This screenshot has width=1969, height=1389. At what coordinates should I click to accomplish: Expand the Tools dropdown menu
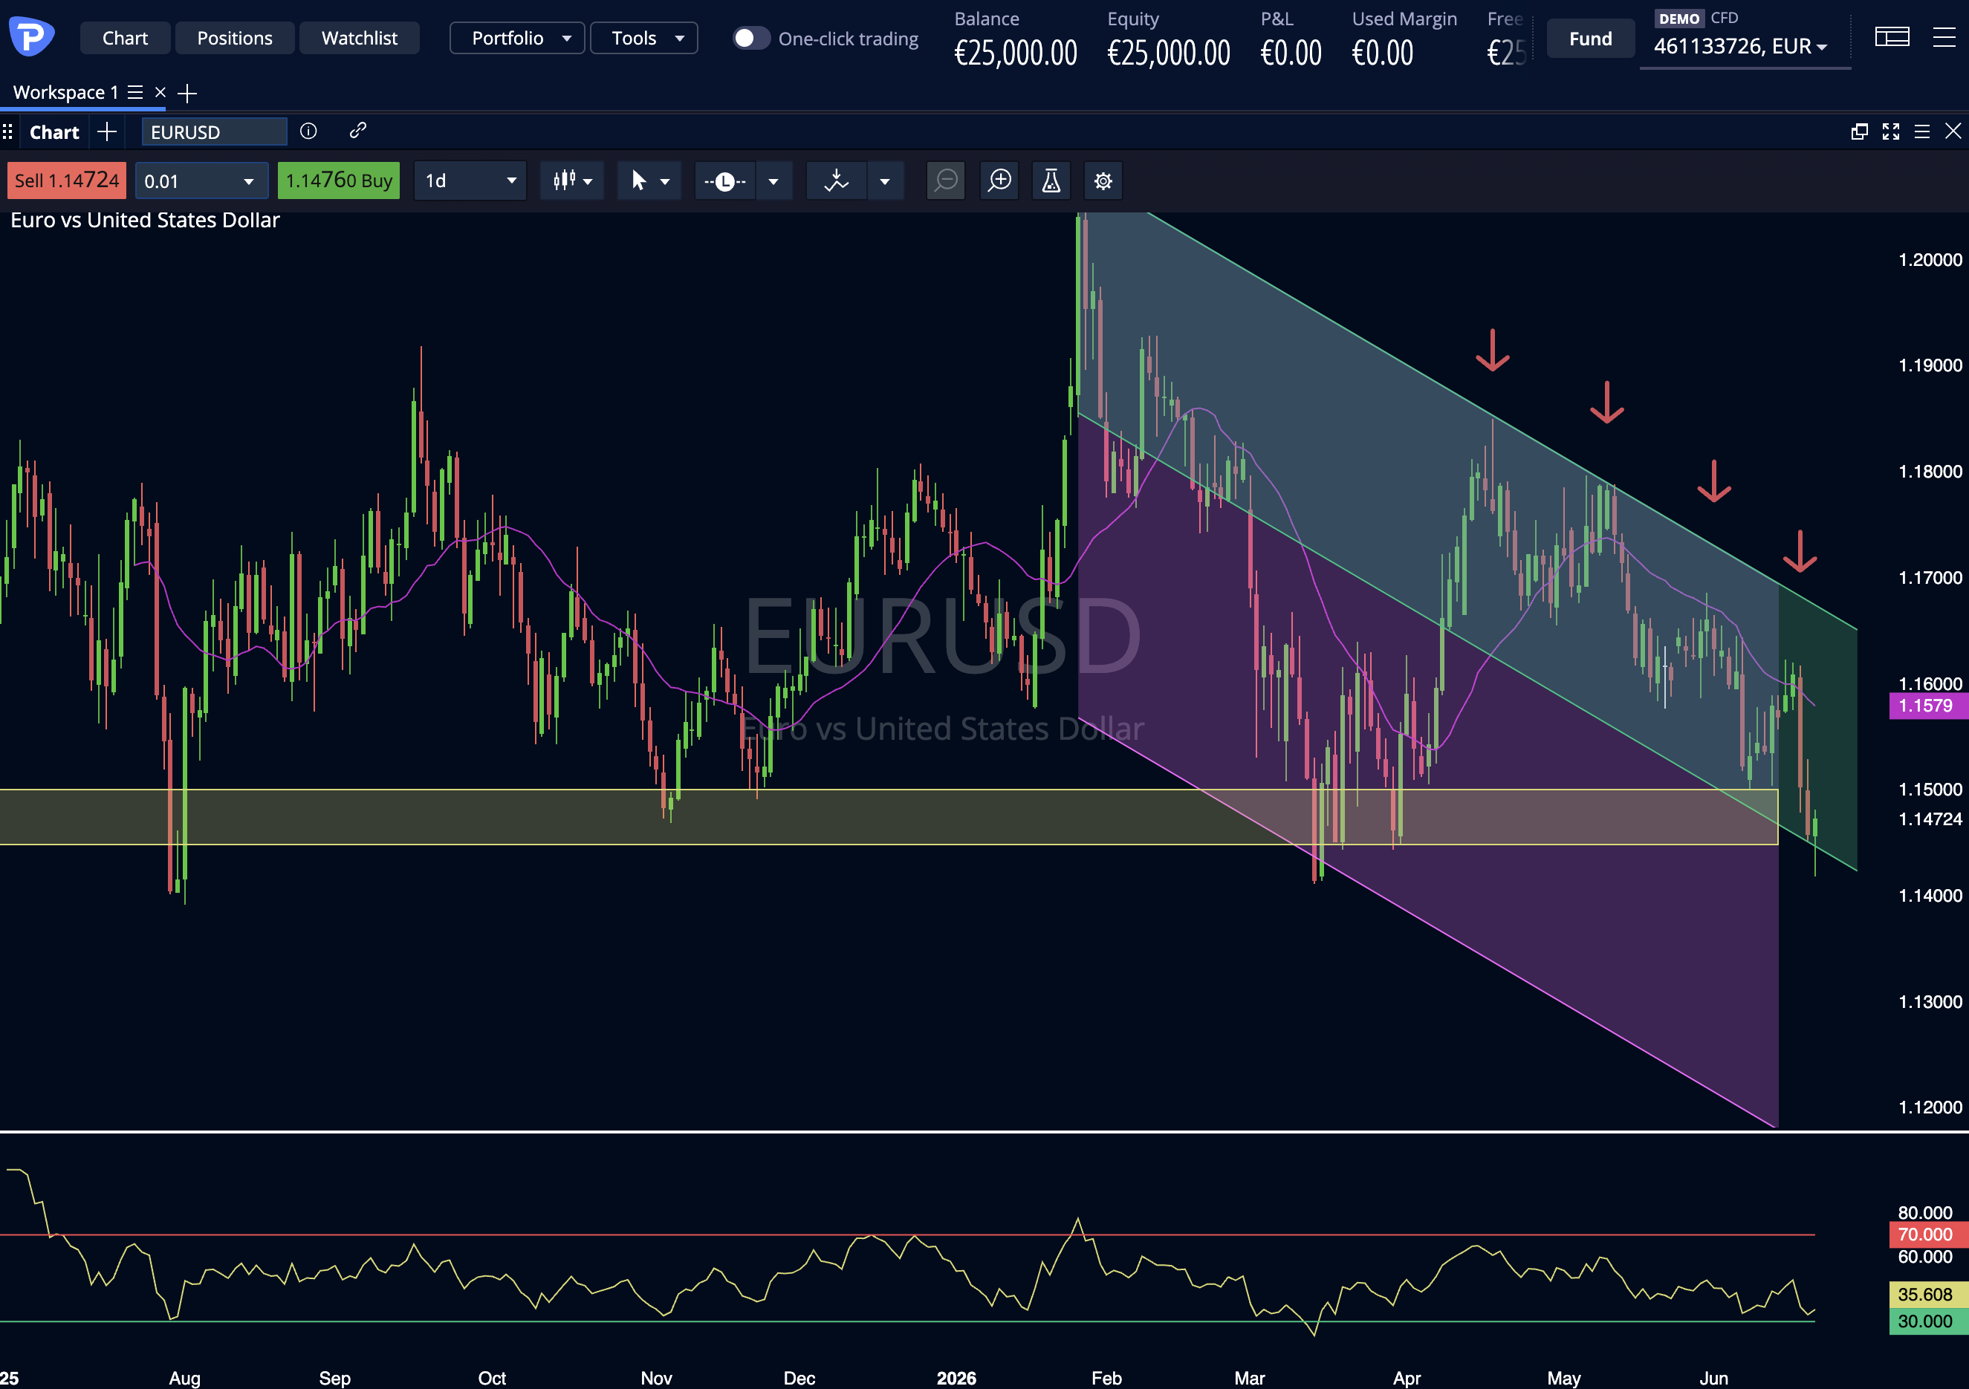644,38
